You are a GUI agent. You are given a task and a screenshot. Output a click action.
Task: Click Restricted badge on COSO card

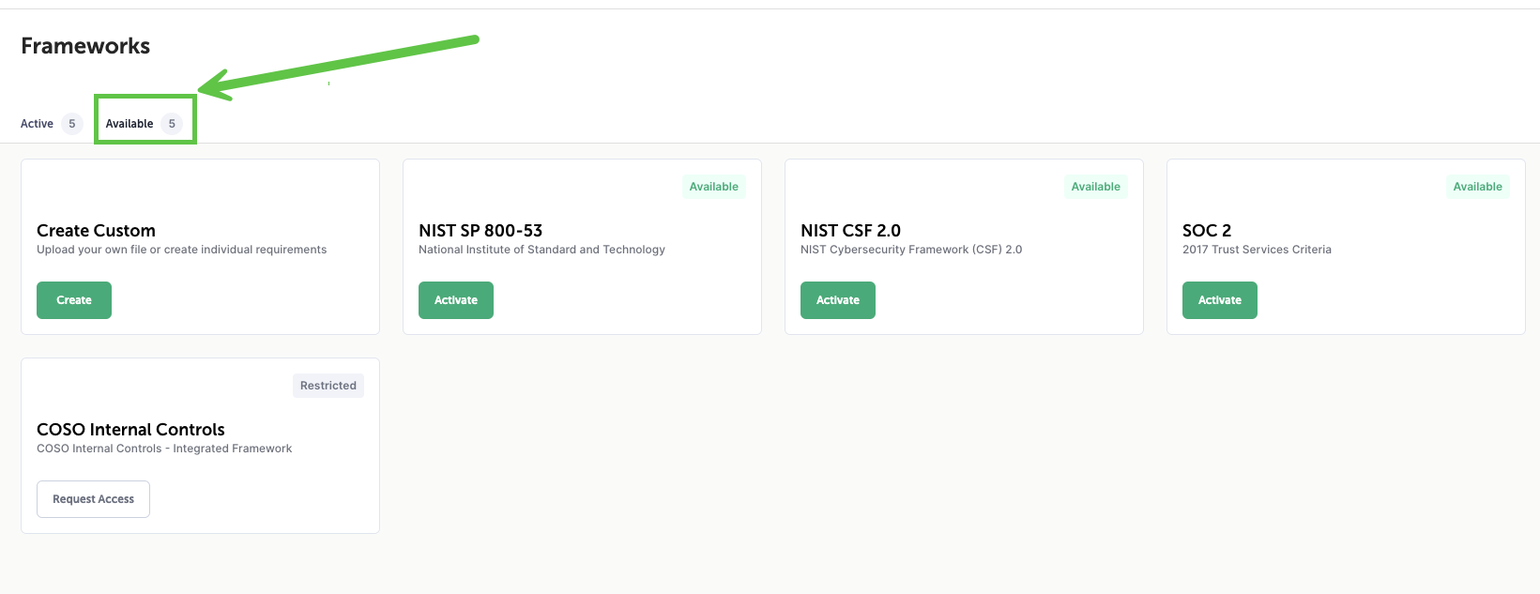tap(328, 386)
